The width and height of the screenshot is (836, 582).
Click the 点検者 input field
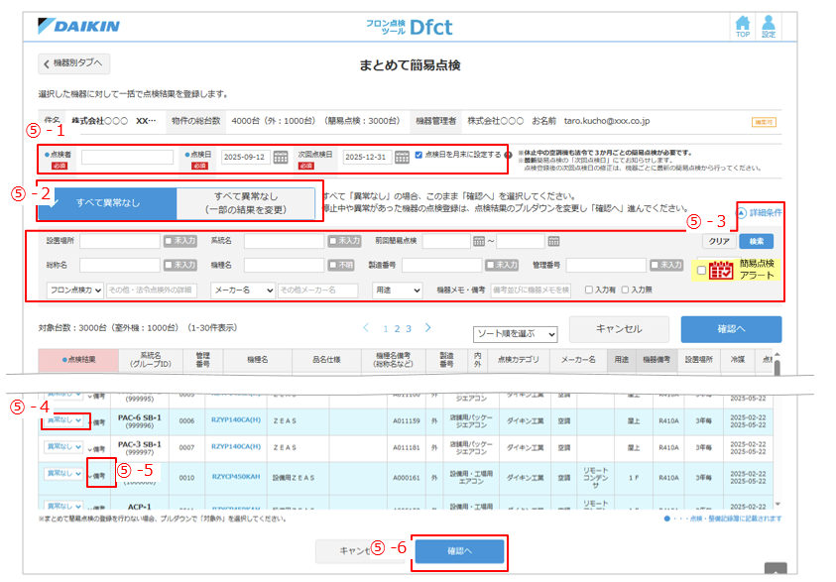pyautogui.click(x=127, y=157)
